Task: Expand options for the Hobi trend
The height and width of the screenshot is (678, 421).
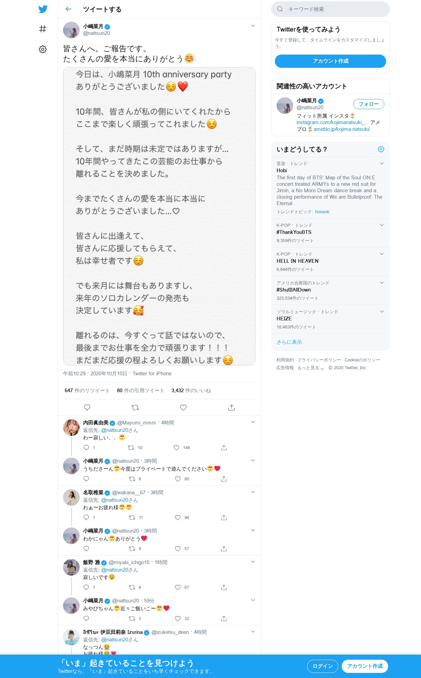Action: tap(382, 163)
